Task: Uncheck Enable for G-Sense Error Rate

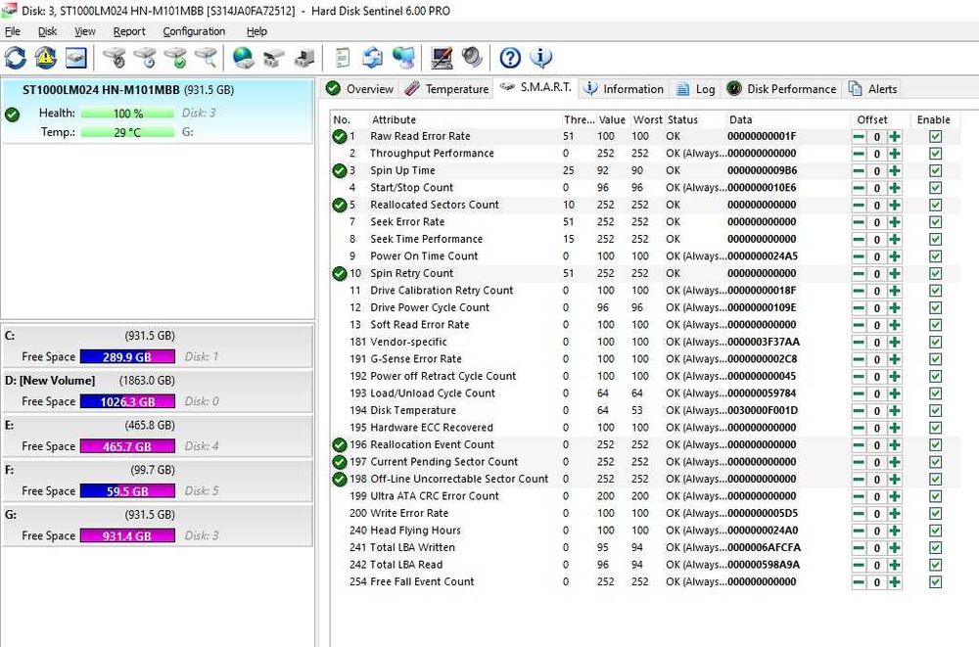Action: pos(935,359)
